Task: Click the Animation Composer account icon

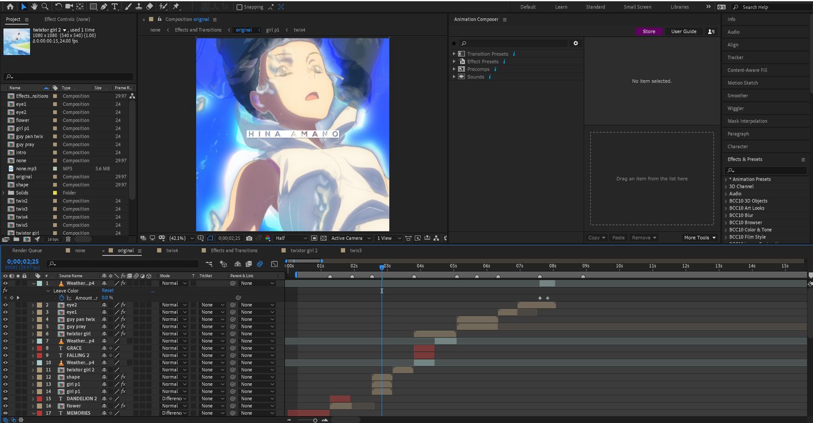Action: [711, 31]
